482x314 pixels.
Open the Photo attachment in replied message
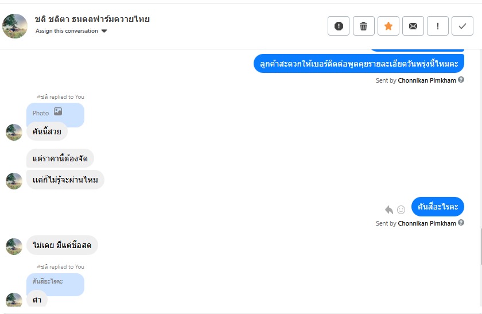(55, 113)
